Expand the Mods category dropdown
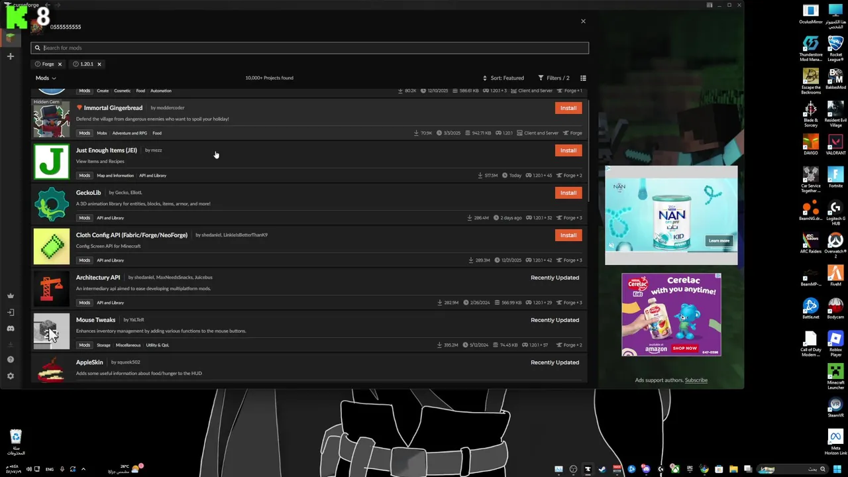Screen dimensions: 848x477 pyautogui.click(x=46, y=78)
